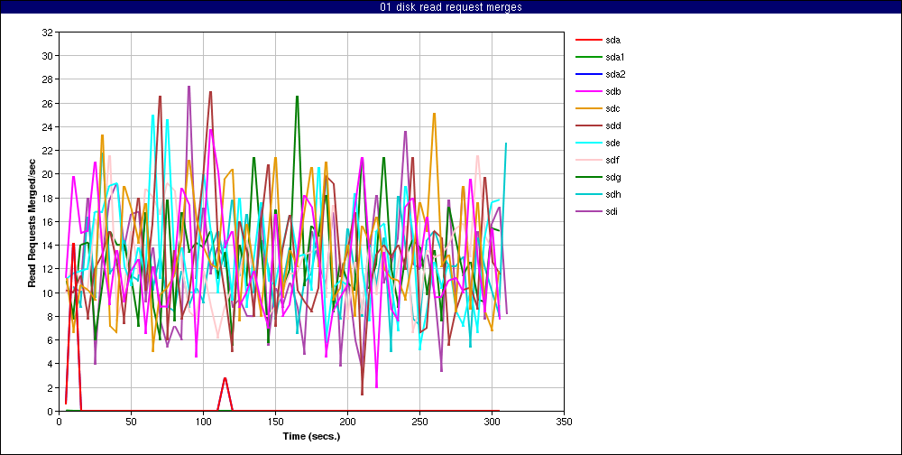Click the magenta sdb legend line swatch
The width and height of the screenshot is (902, 455).
point(587,91)
